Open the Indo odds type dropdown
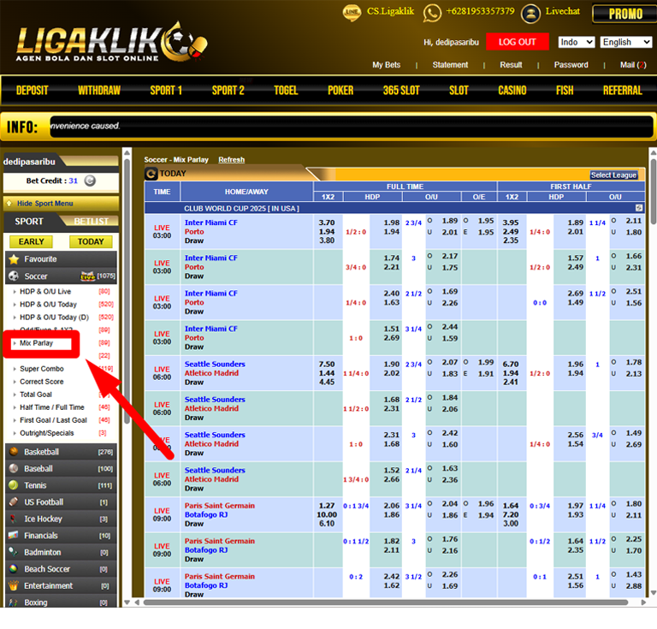Screen dimensions: 657x629 pyautogui.click(x=577, y=42)
